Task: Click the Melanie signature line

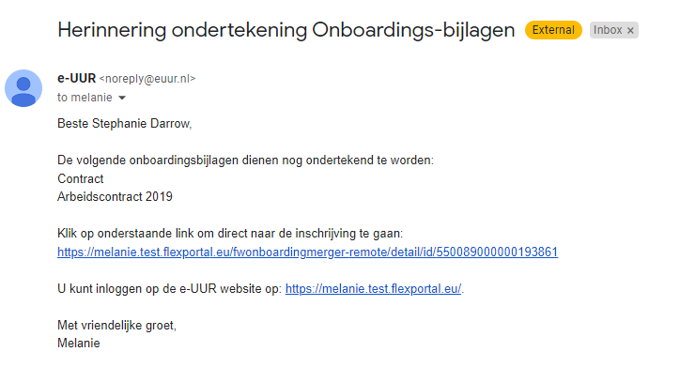Action: click(79, 344)
